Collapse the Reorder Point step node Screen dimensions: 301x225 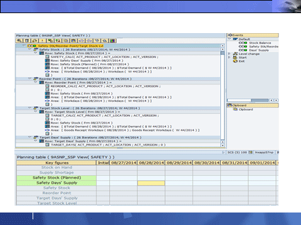click(30, 79)
